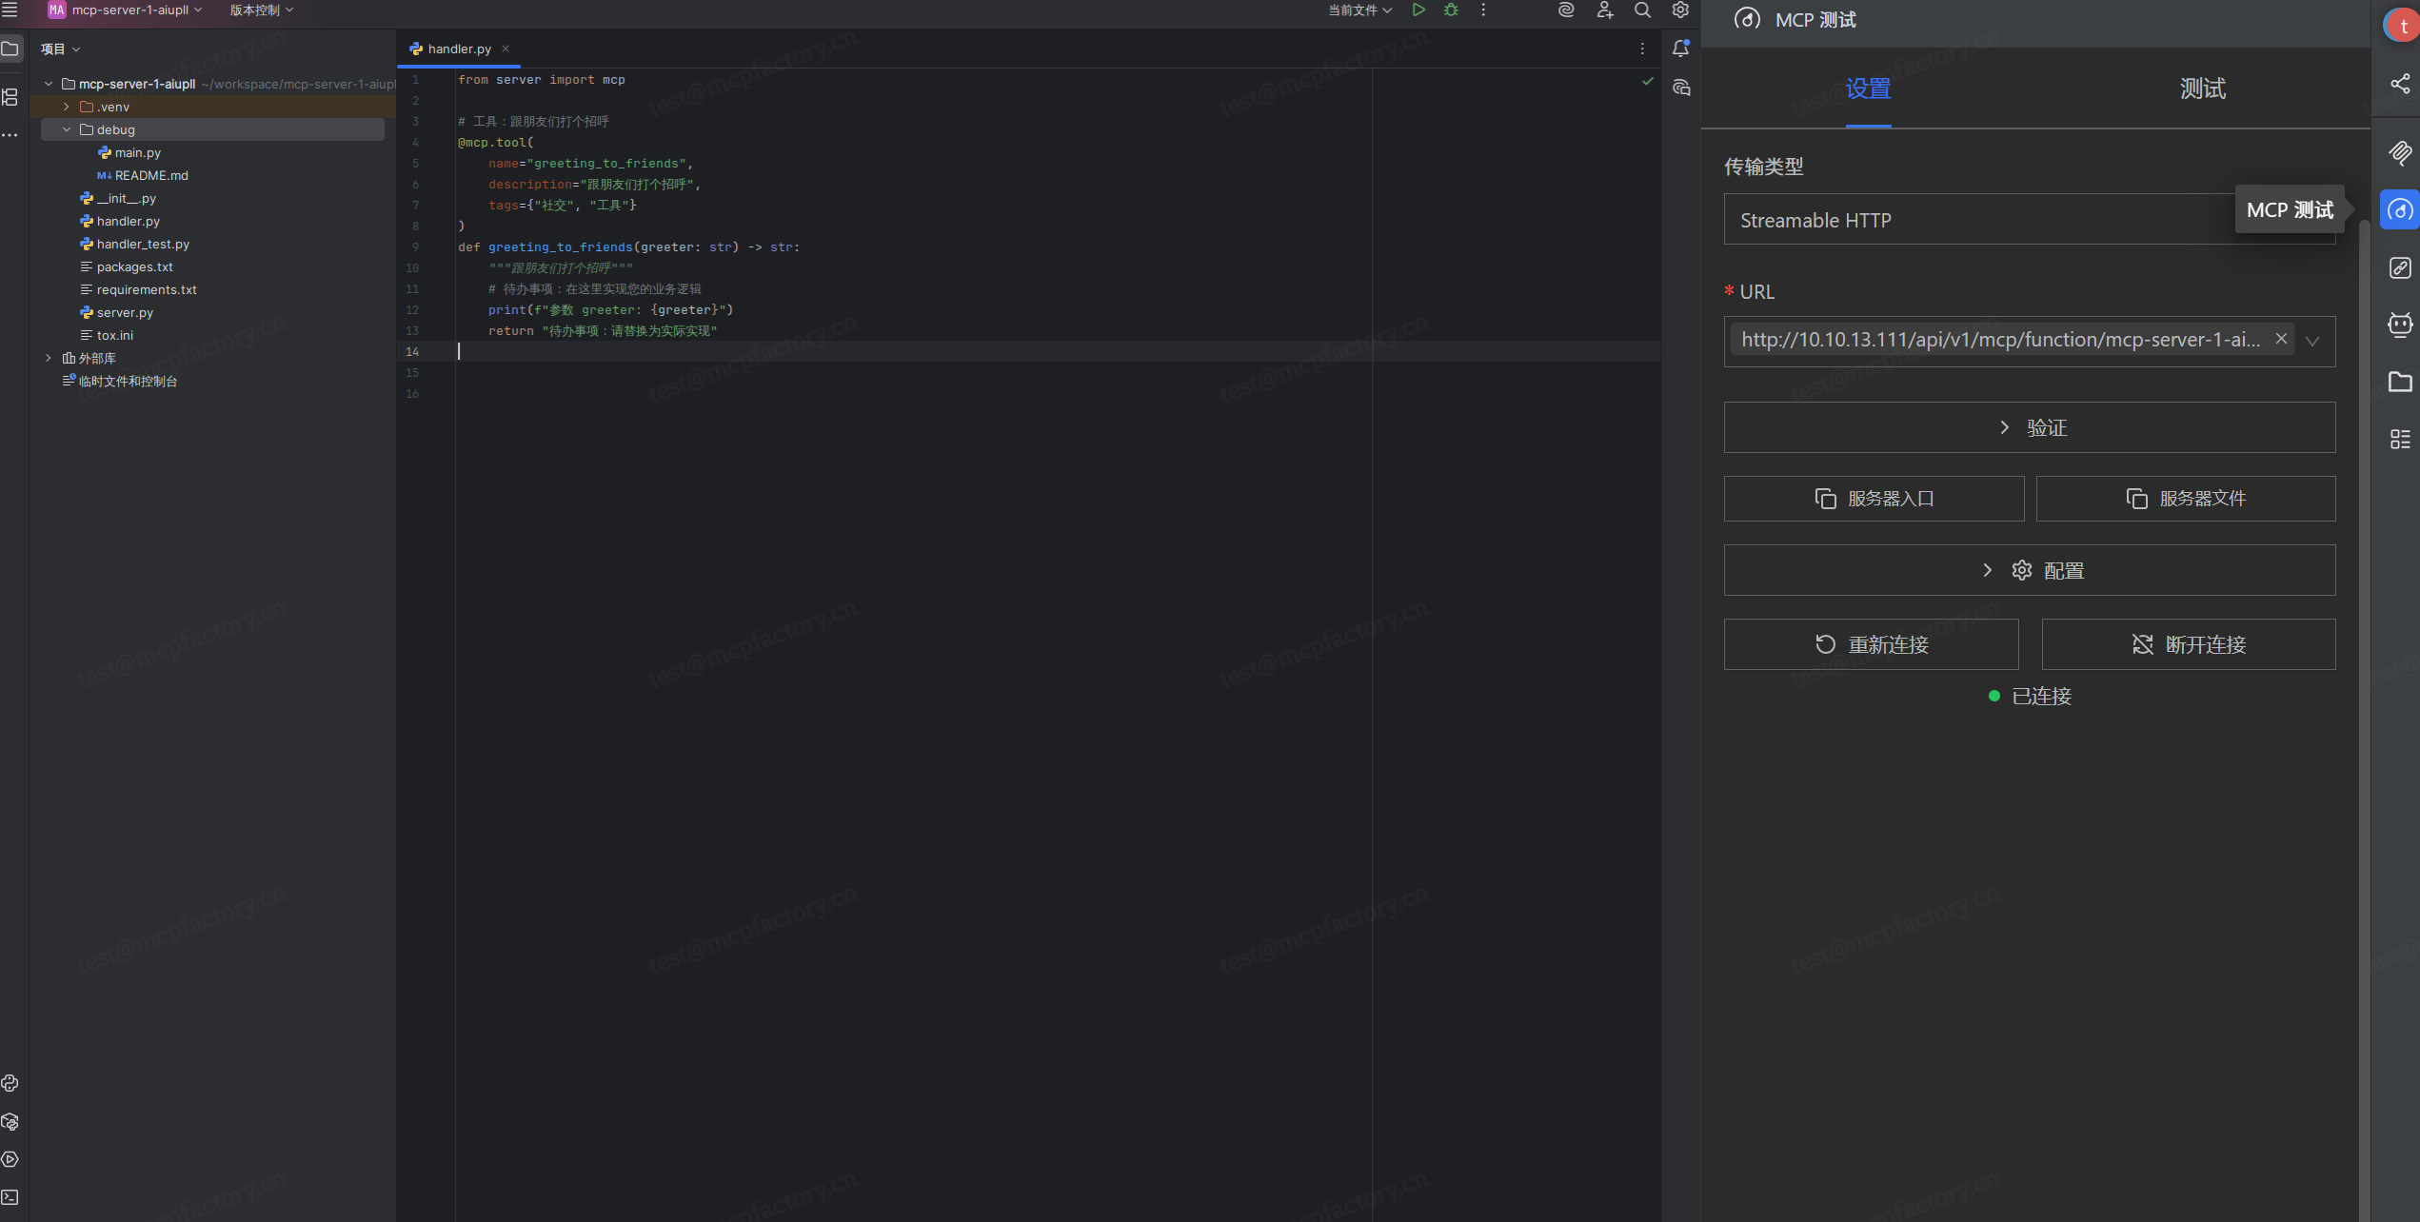2420x1222 pixels.
Task: Click the green Run button
Action: [1418, 10]
